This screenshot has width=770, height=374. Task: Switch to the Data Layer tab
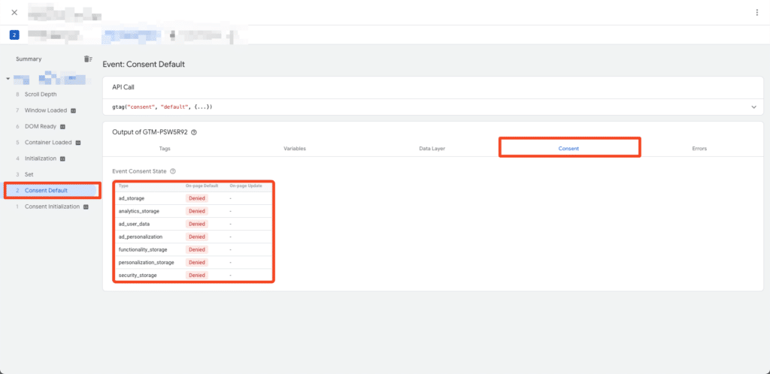pos(432,148)
